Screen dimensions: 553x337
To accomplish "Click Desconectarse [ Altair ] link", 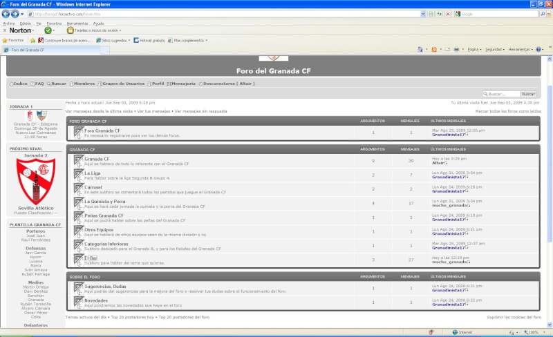I will coord(227,84).
